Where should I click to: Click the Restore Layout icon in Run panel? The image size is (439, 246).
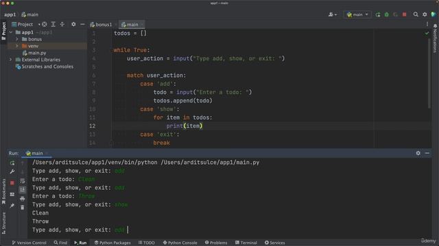point(12,194)
